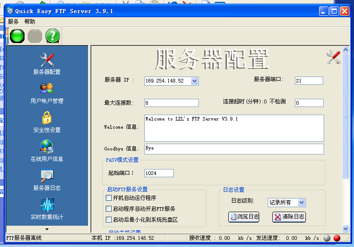Click the 服务器端口 input field
The height and width of the screenshot is (247, 354).
[309, 81]
